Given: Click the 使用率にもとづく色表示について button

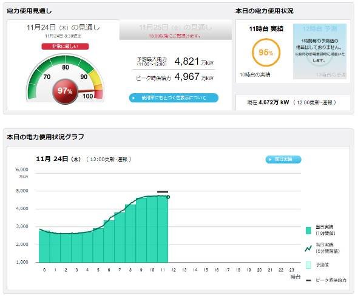Looking at the screenshot, I should point(174,98).
